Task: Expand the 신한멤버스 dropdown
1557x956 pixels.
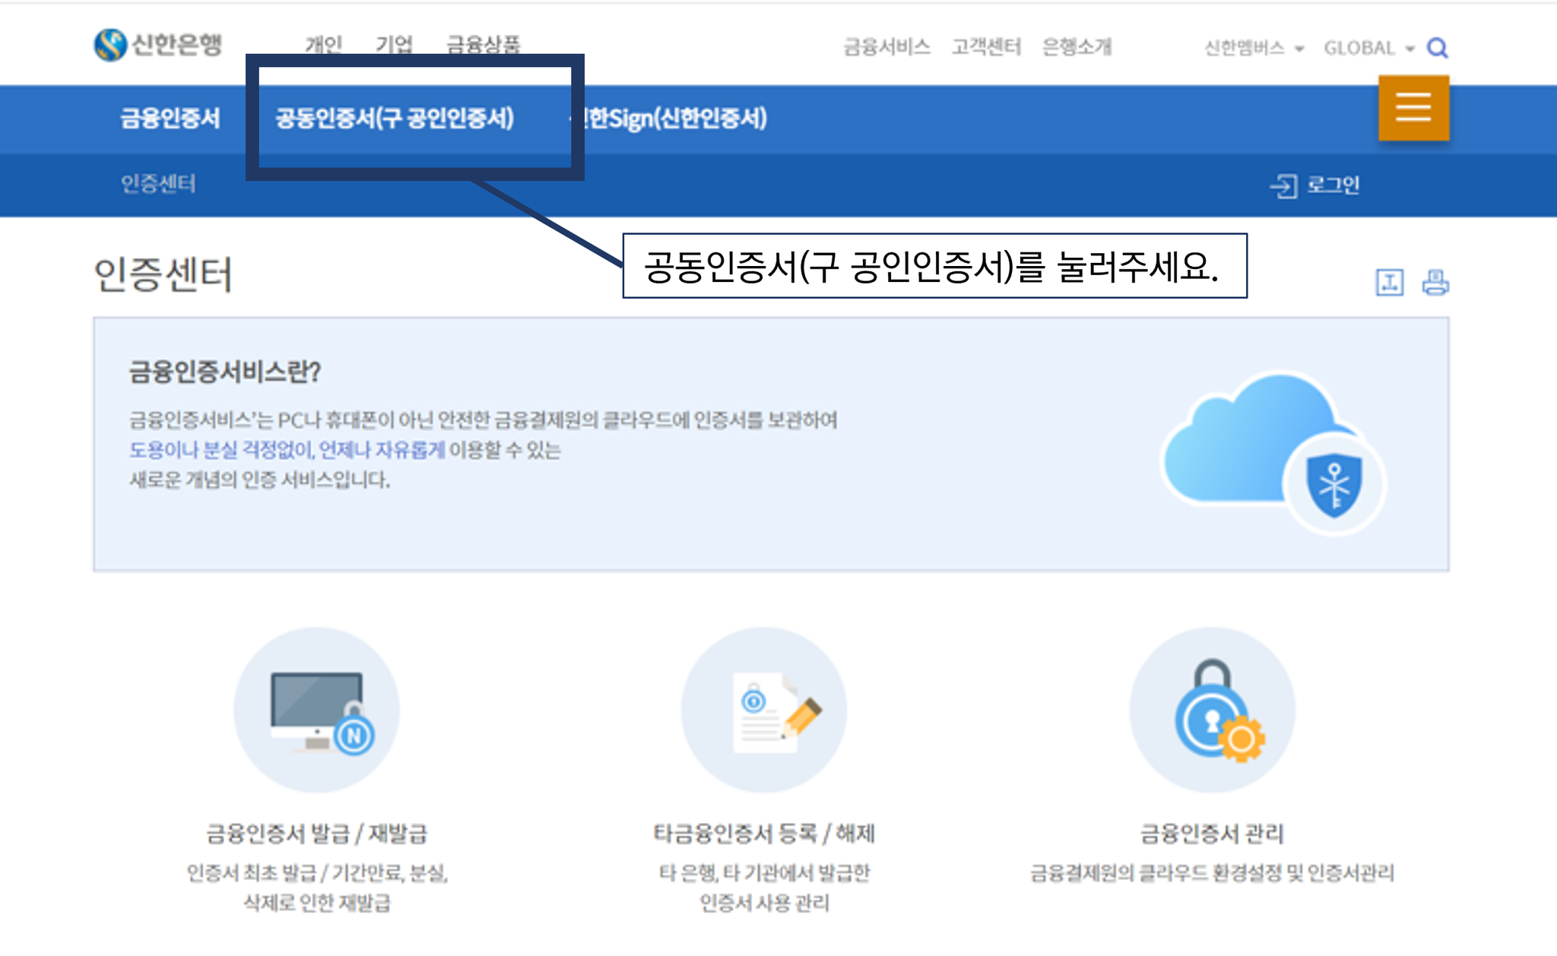Action: [1254, 48]
